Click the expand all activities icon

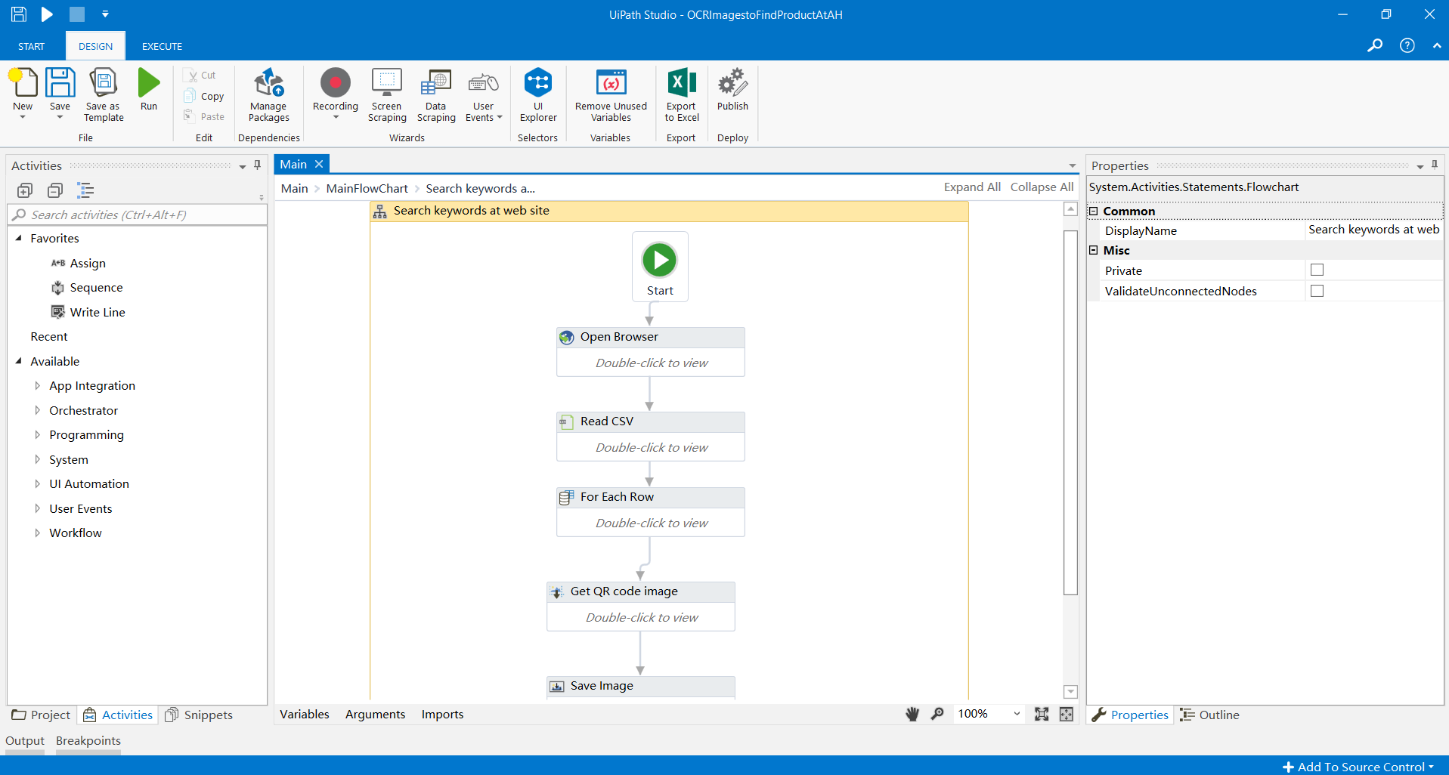point(25,190)
